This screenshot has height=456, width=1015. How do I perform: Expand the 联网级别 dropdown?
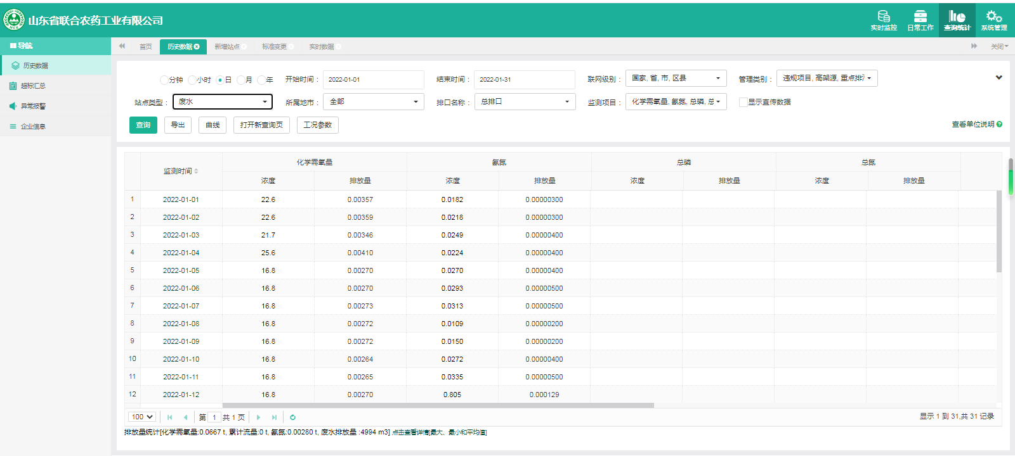(x=676, y=79)
